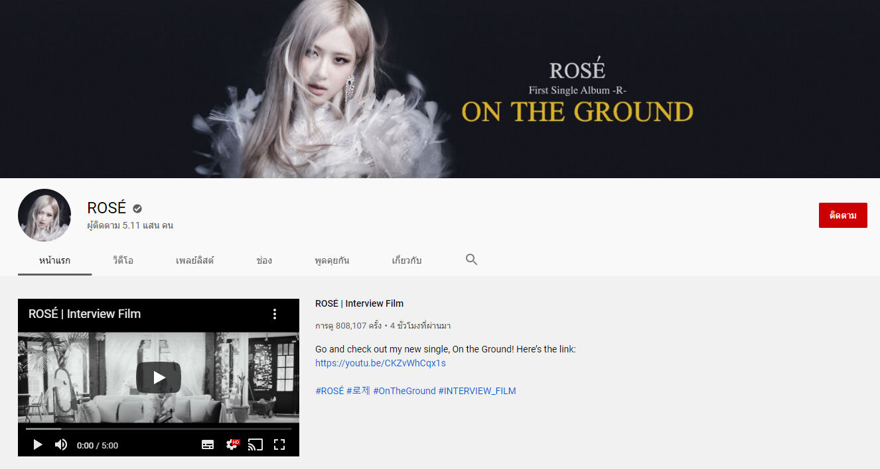
Task: Switch to the วิดีโอ tab
Action: click(x=123, y=260)
